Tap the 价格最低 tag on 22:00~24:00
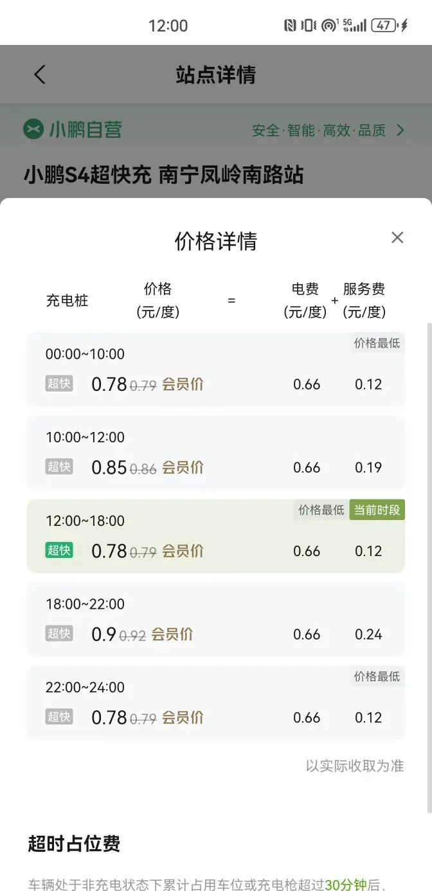This screenshot has height=891, width=432. coord(377,676)
